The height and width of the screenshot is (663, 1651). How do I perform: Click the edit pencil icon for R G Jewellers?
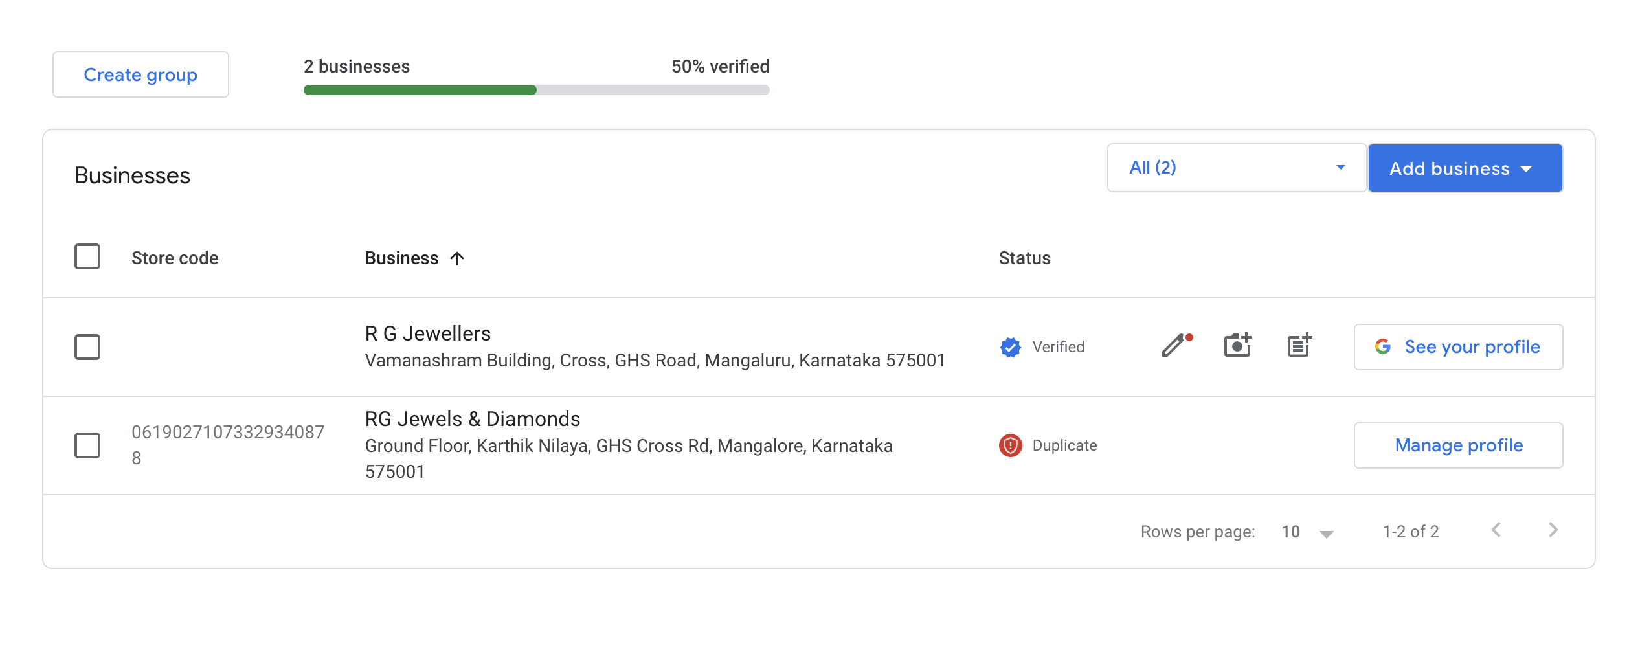(1175, 346)
